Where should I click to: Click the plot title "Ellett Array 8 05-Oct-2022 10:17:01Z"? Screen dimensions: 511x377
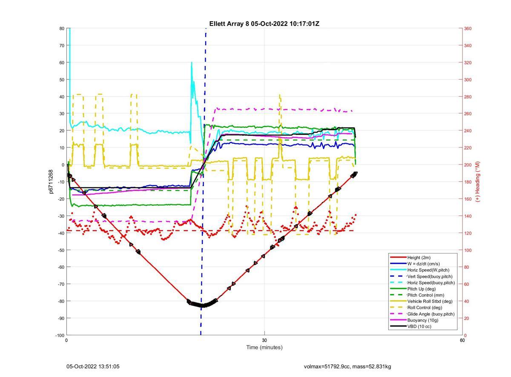(264, 24)
